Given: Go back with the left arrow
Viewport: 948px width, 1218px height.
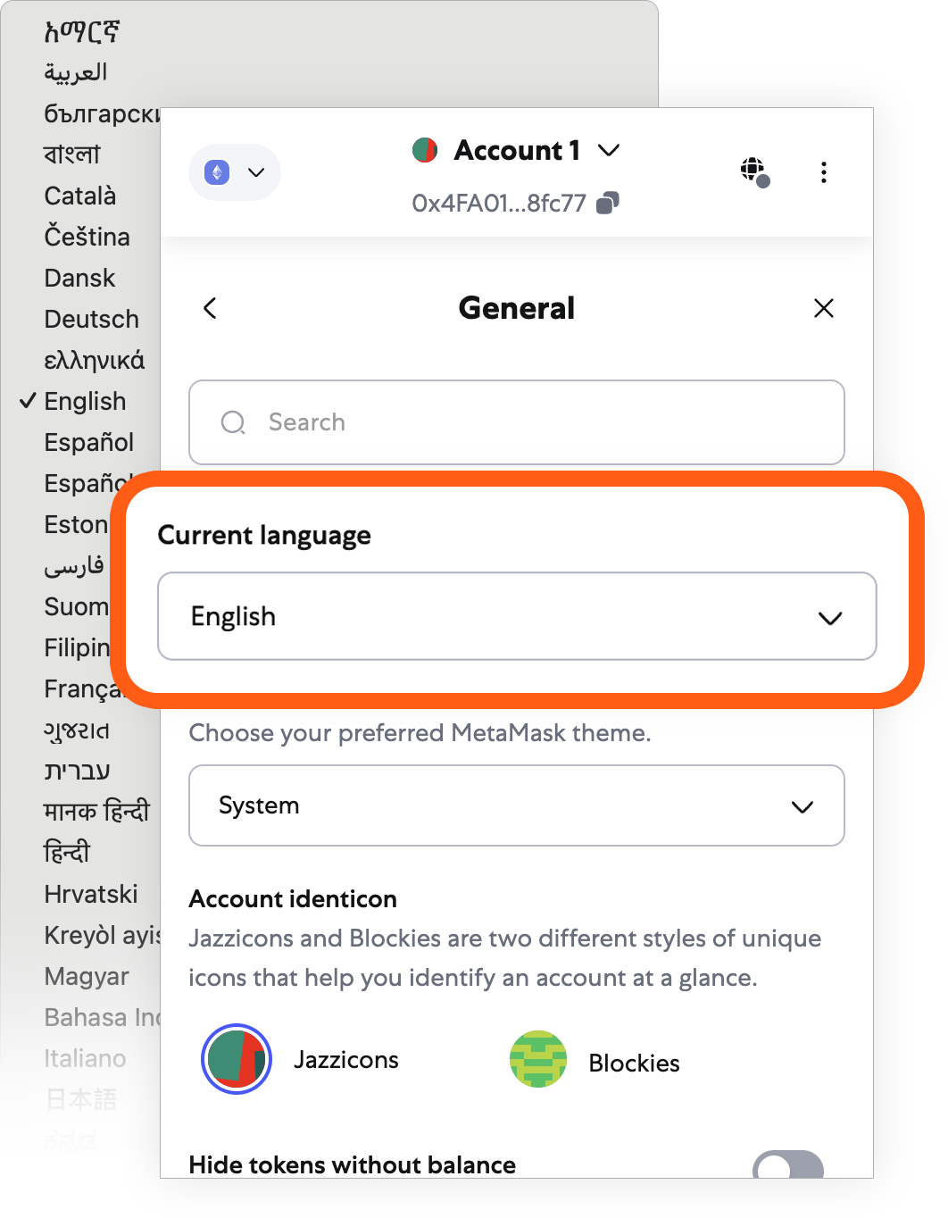Looking at the screenshot, I should coord(211,309).
